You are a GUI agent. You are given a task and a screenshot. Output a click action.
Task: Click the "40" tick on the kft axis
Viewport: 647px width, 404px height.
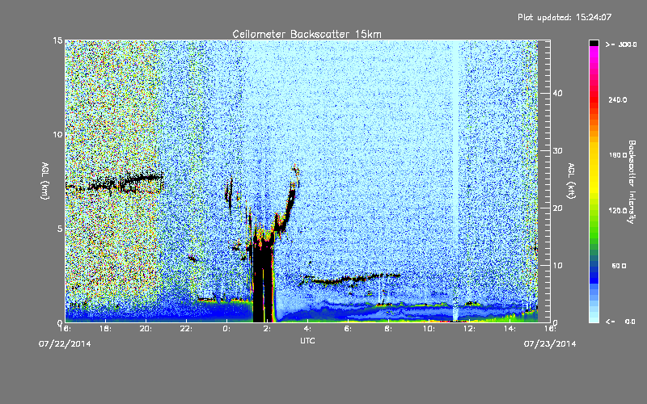pos(557,93)
